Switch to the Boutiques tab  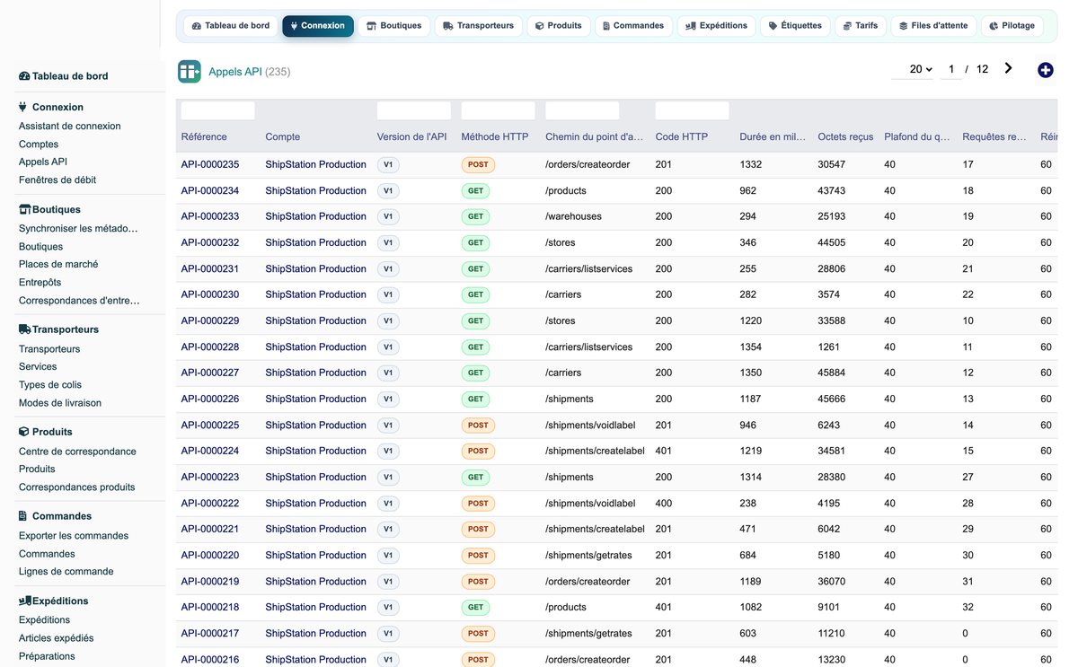(x=393, y=26)
